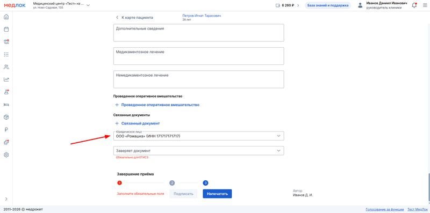The width and height of the screenshot is (430, 213).
Task: Open the Заверяет документ dropdown
Action: click(198, 151)
